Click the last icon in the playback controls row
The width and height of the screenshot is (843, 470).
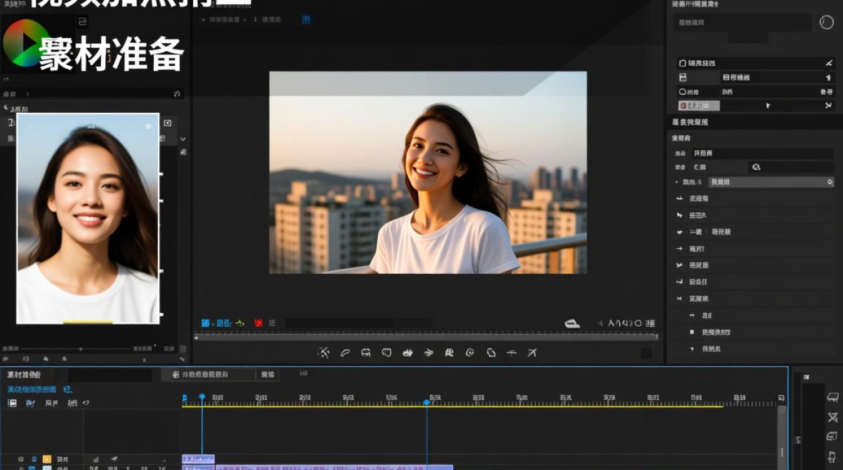tap(532, 353)
